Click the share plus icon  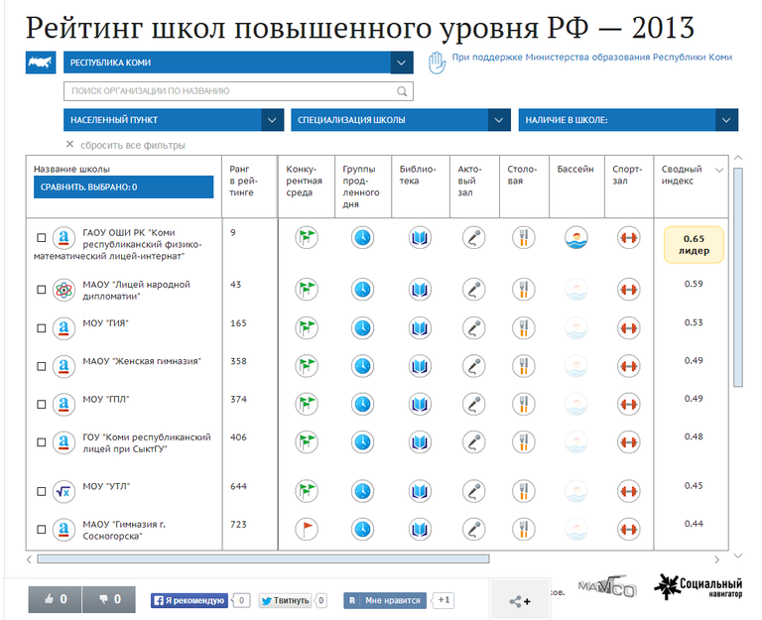(520, 601)
